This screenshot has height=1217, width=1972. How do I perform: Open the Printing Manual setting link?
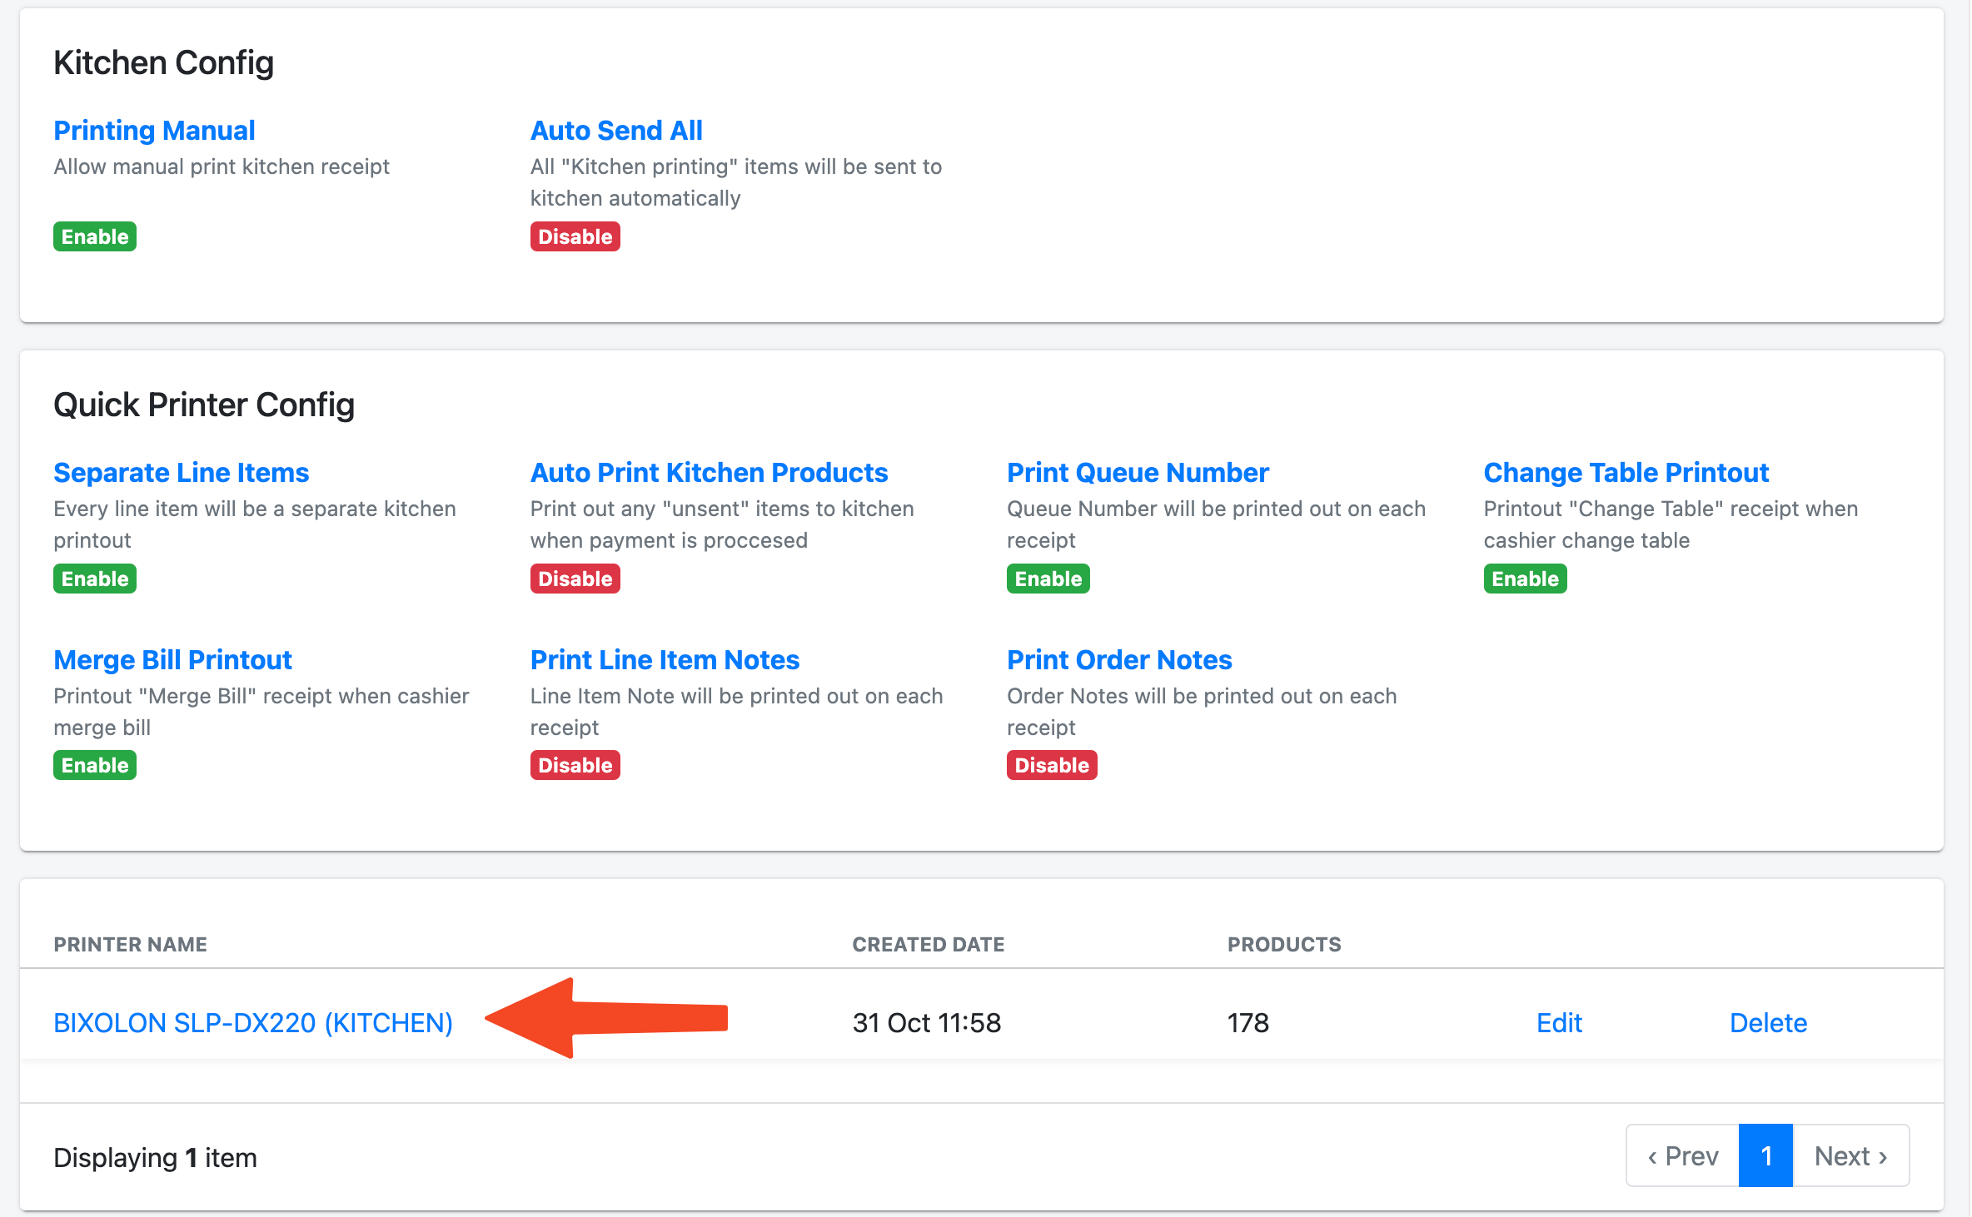[154, 131]
